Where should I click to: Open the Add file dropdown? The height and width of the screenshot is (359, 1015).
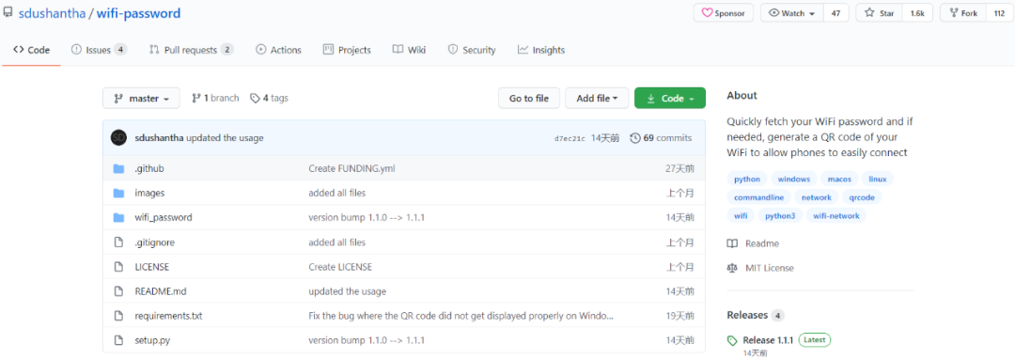tap(598, 99)
